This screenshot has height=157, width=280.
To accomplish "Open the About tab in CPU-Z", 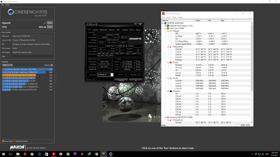I will (x=138, y=30).
